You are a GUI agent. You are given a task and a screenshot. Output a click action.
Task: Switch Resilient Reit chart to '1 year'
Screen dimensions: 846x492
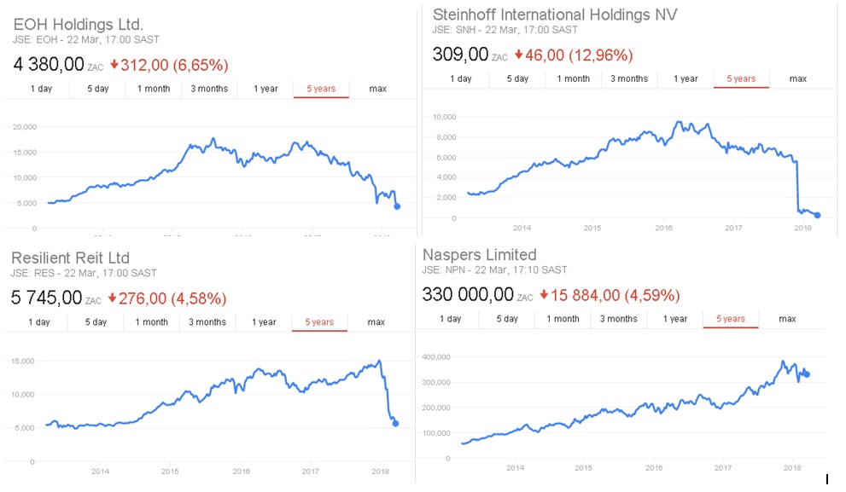pos(264,322)
